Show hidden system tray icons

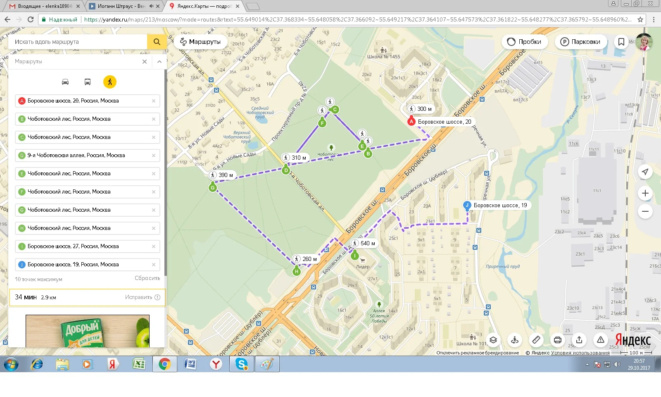click(x=587, y=364)
